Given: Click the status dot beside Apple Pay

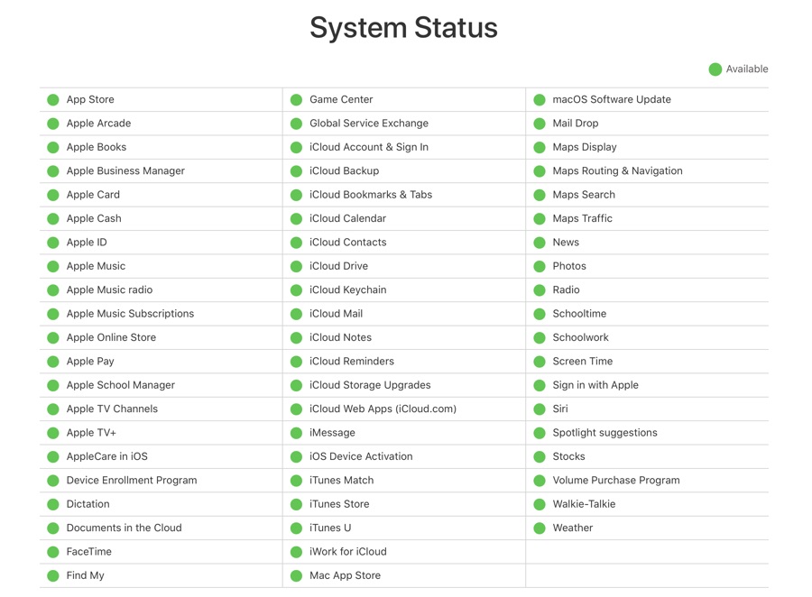Looking at the screenshot, I should [53, 362].
